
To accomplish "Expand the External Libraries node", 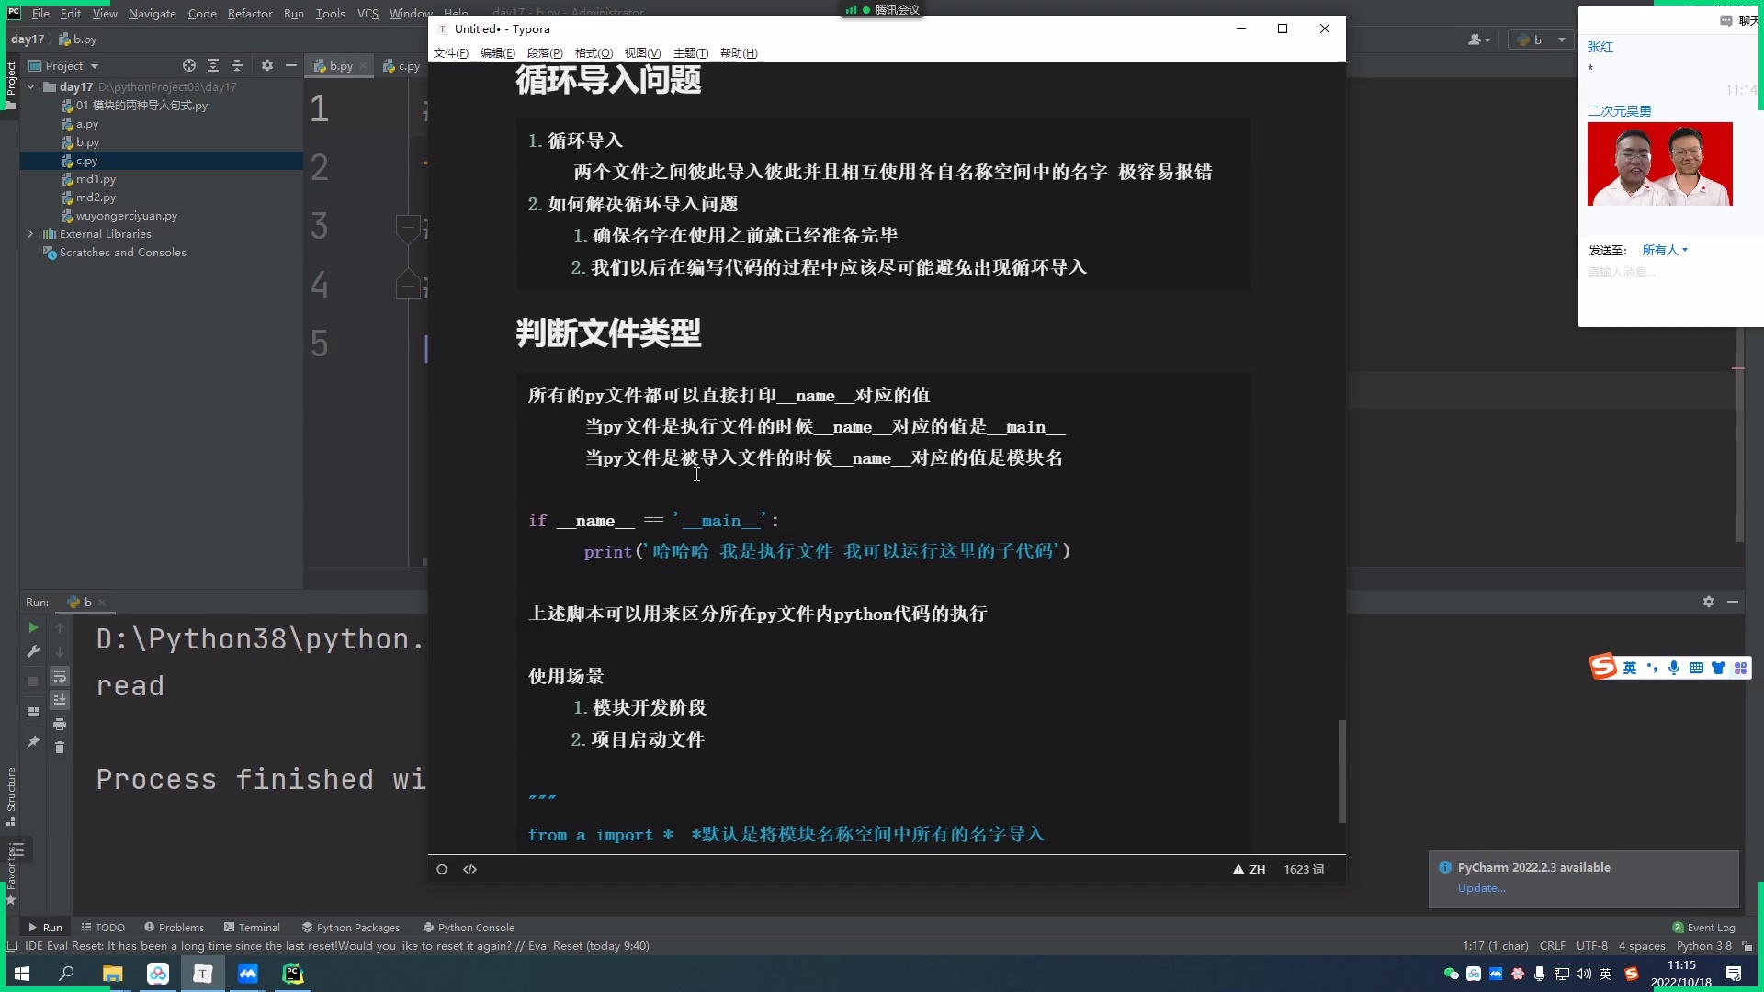I will tap(30, 234).
